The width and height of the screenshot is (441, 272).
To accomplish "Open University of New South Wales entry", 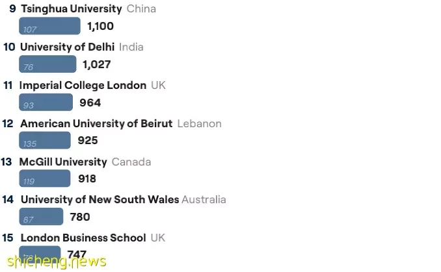I will (100, 199).
